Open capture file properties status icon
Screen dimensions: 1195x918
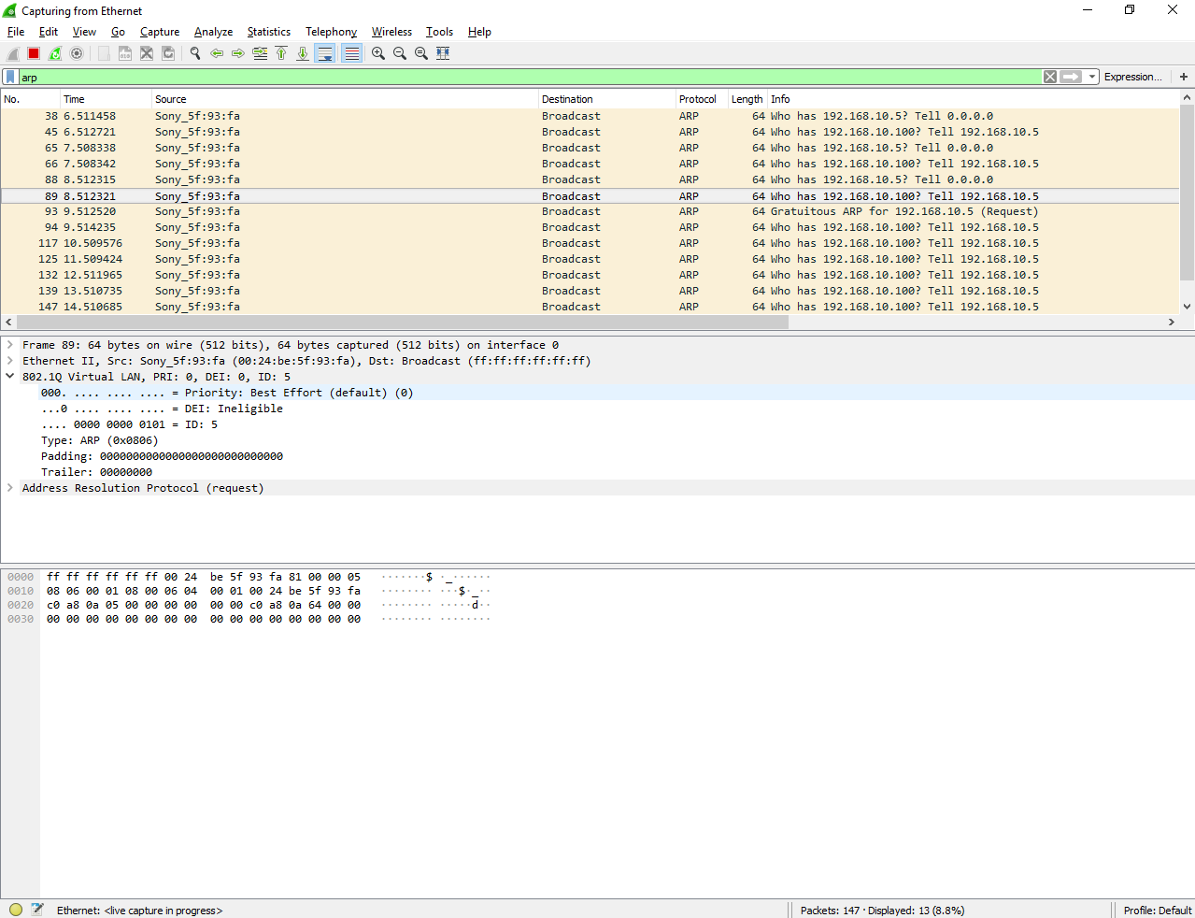tap(37, 910)
